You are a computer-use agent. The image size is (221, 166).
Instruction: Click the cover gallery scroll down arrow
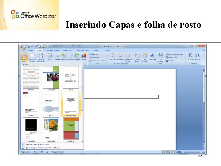(x=82, y=141)
